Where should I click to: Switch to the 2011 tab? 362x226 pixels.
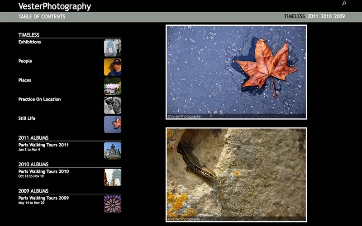[x=313, y=17]
